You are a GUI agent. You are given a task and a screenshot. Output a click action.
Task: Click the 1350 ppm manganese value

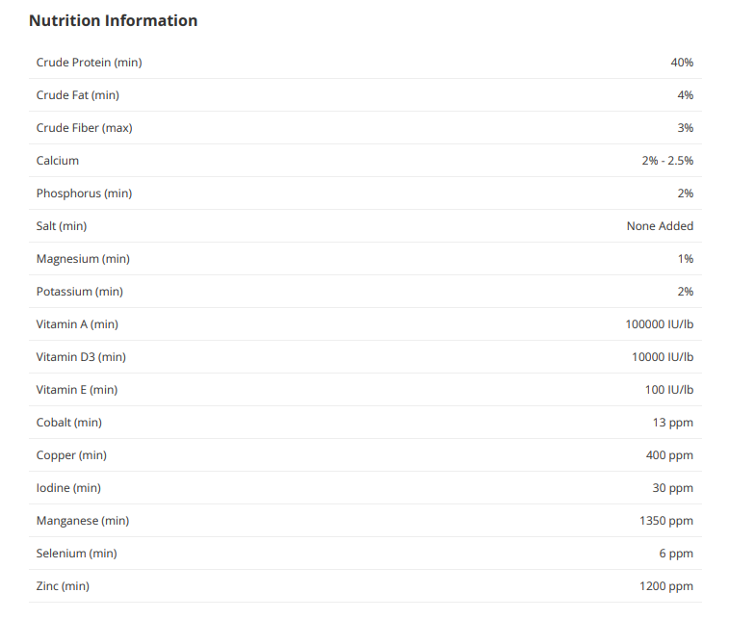click(x=666, y=521)
